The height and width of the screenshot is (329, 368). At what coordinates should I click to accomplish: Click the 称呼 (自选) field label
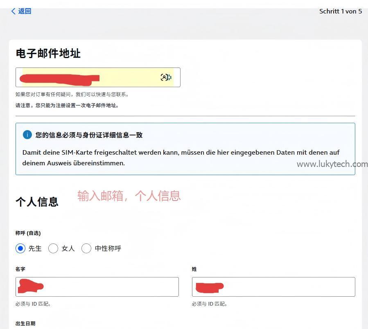(28, 233)
